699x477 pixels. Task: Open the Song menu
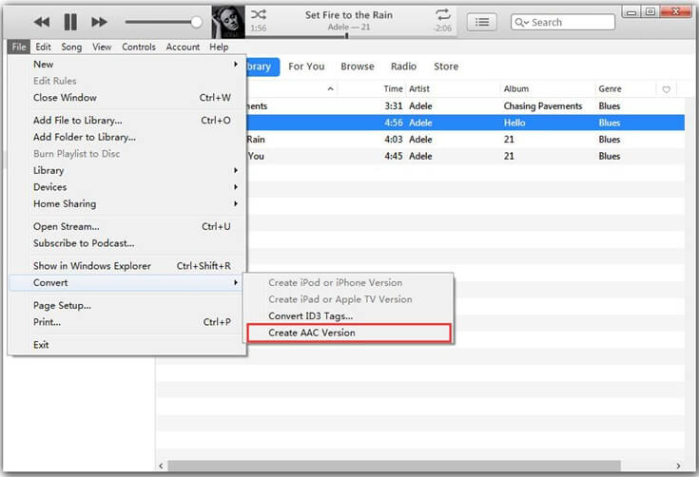(x=71, y=47)
